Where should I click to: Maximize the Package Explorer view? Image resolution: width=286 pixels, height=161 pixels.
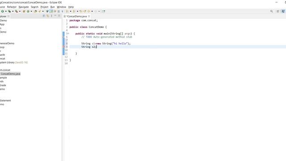(59, 16)
